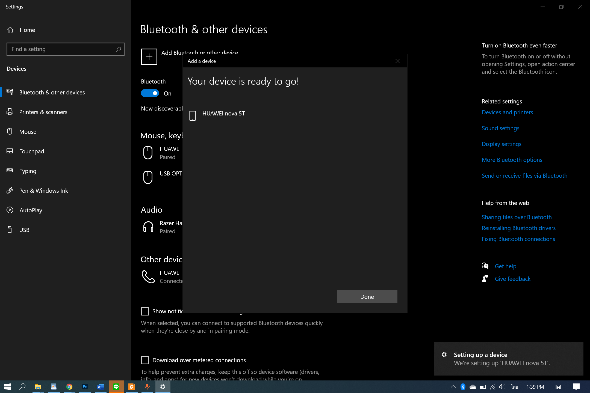Open Mouse settings
Screen dimensions: 590x393
pos(66,132)
